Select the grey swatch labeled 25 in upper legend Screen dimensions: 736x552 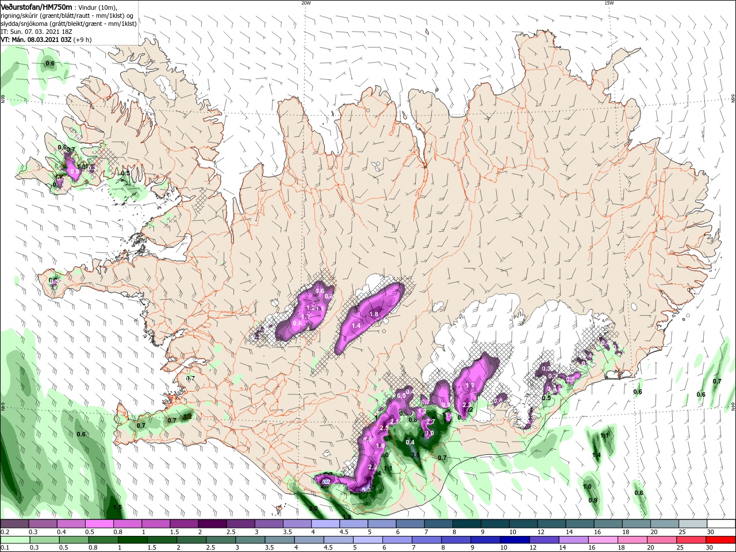692,524
